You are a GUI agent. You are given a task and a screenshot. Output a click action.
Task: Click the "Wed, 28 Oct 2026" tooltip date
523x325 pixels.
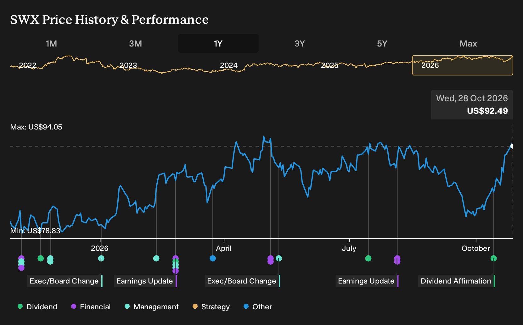coord(472,98)
